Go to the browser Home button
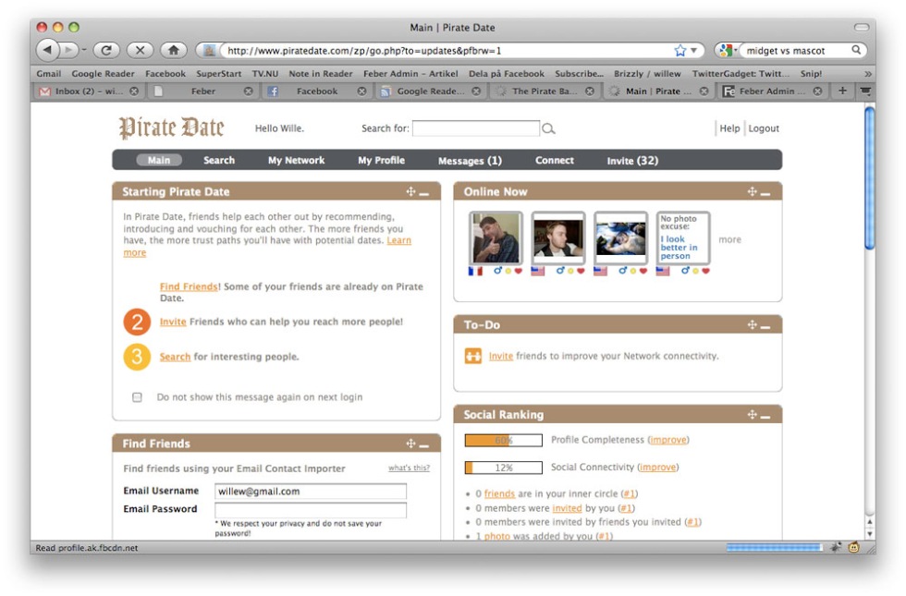This screenshot has height=596, width=906. click(174, 50)
